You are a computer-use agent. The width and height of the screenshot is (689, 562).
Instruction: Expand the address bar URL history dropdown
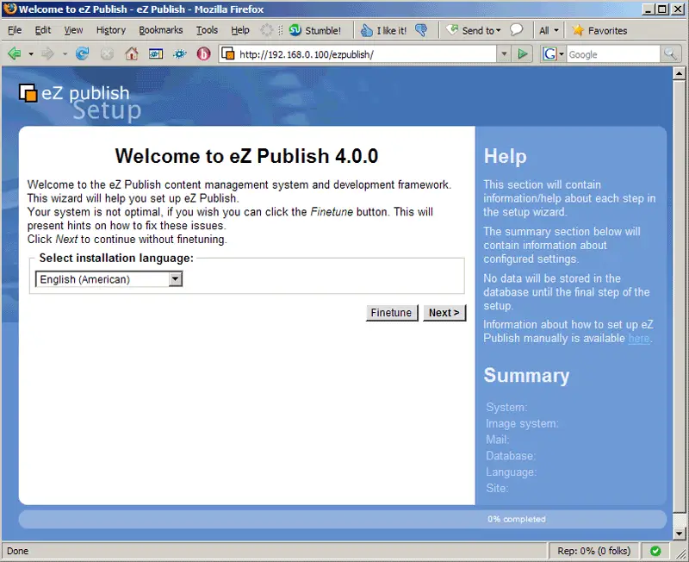504,54
